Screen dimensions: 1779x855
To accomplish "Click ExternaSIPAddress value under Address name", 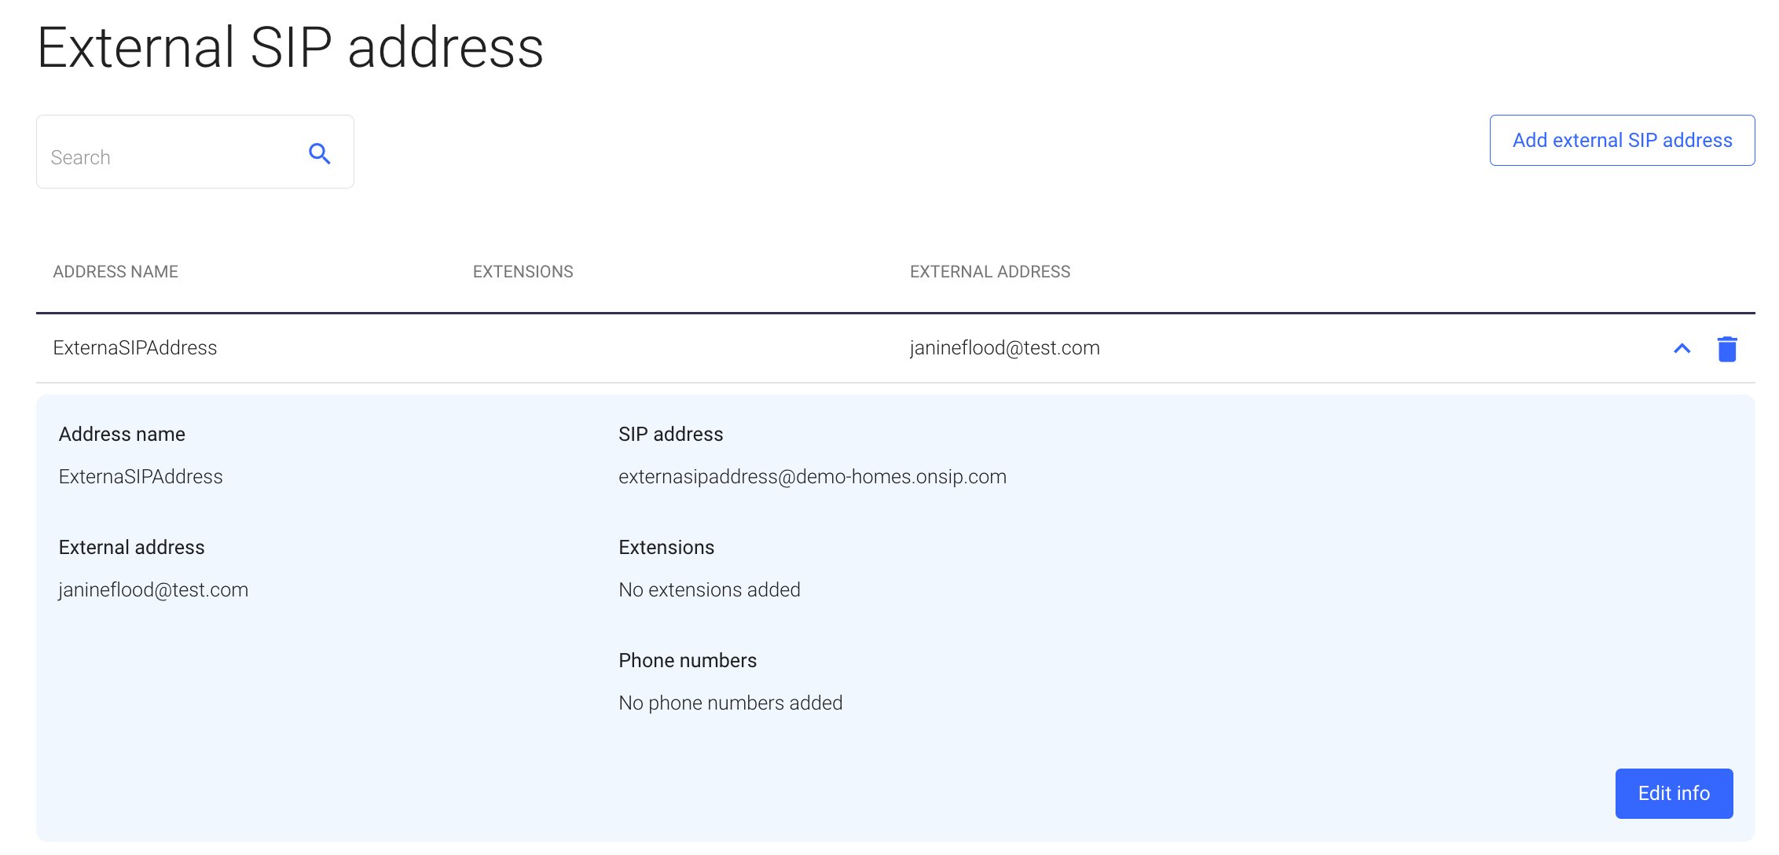I will point(141,477).
